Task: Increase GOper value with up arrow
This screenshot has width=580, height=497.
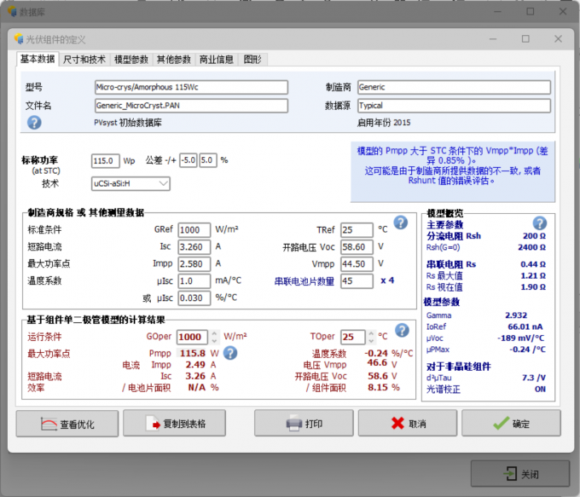Action: (x=215, y=332)
